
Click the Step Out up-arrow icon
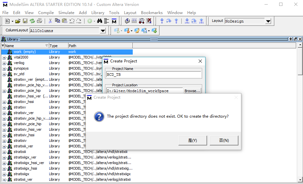pyautogui.click(x=176, y=21)
